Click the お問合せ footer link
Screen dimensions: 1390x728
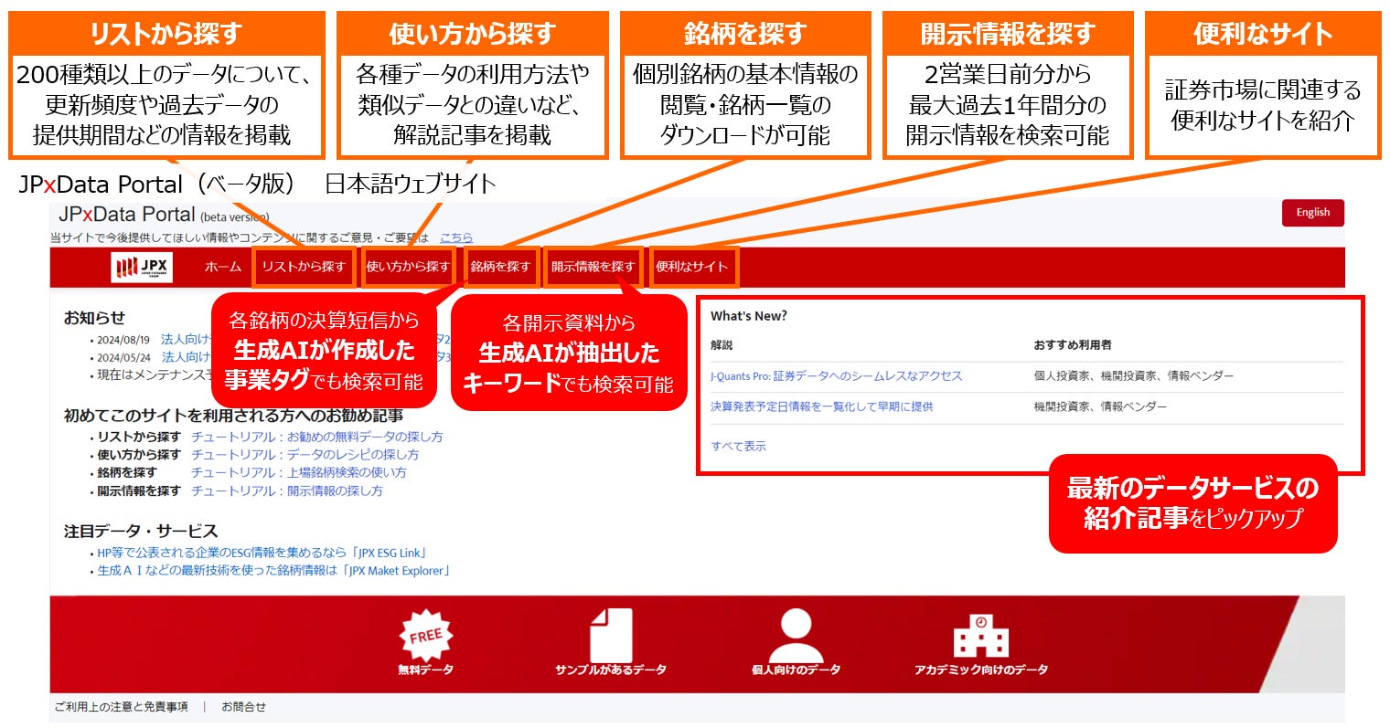click(243, 707)
